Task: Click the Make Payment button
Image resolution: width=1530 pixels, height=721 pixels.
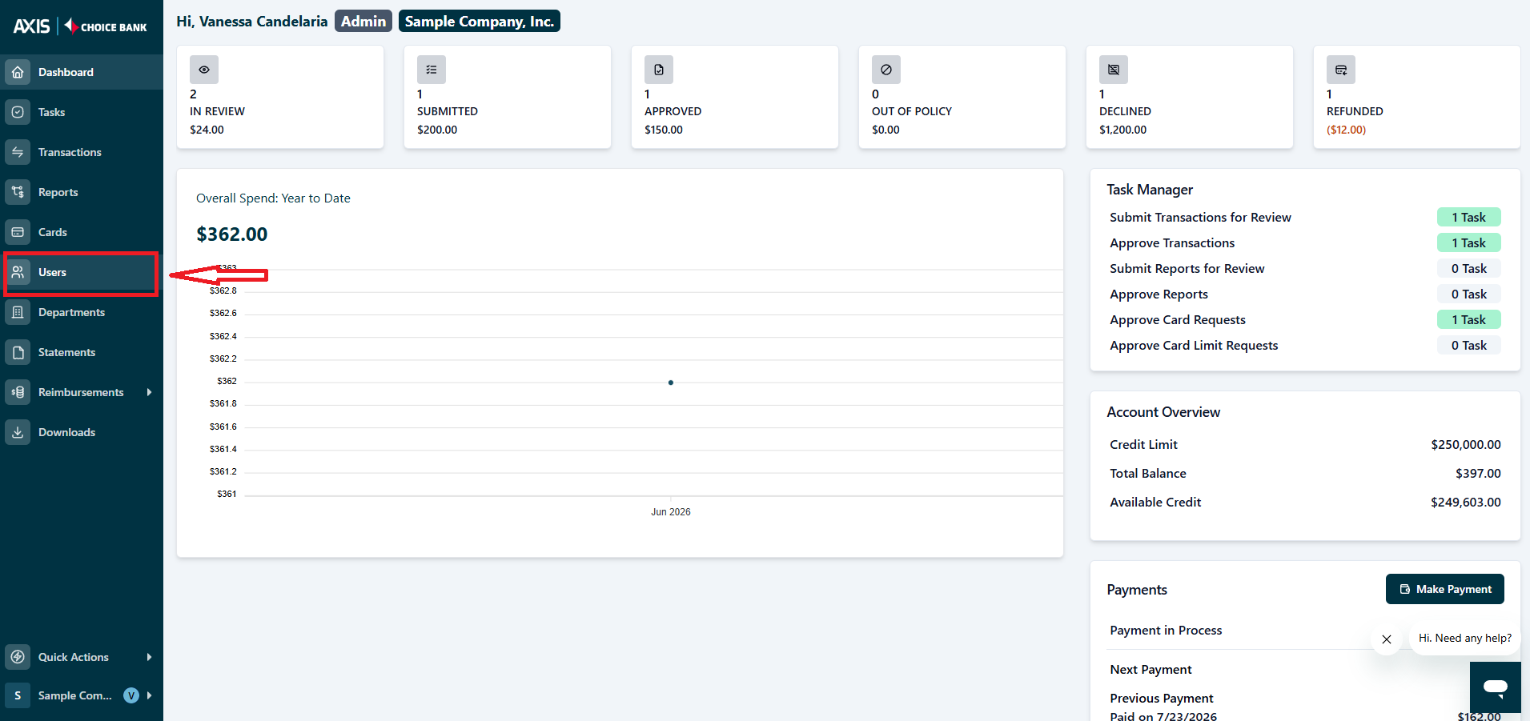Action: [1444, 589]
